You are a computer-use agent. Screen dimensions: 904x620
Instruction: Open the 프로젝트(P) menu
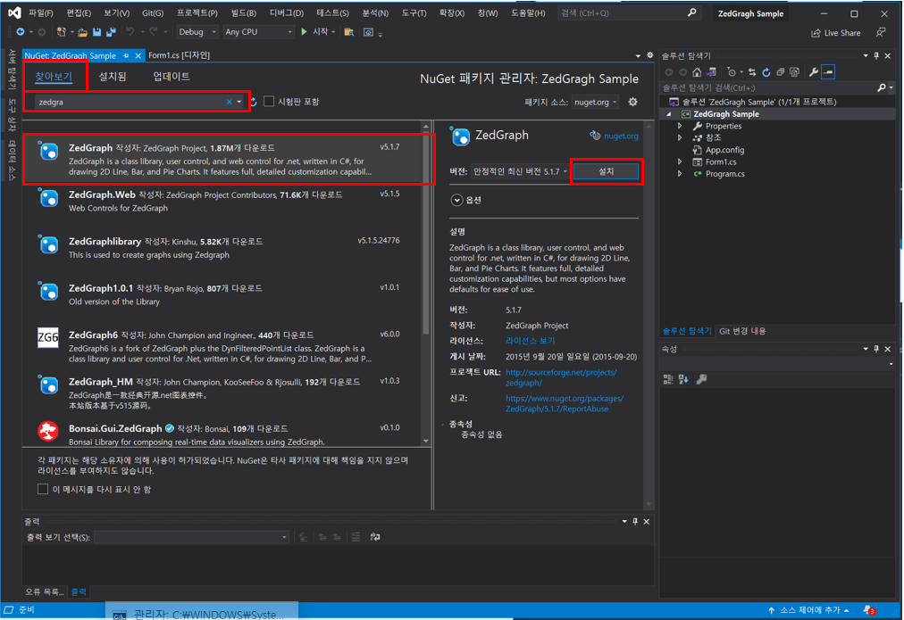pos(197,12)
